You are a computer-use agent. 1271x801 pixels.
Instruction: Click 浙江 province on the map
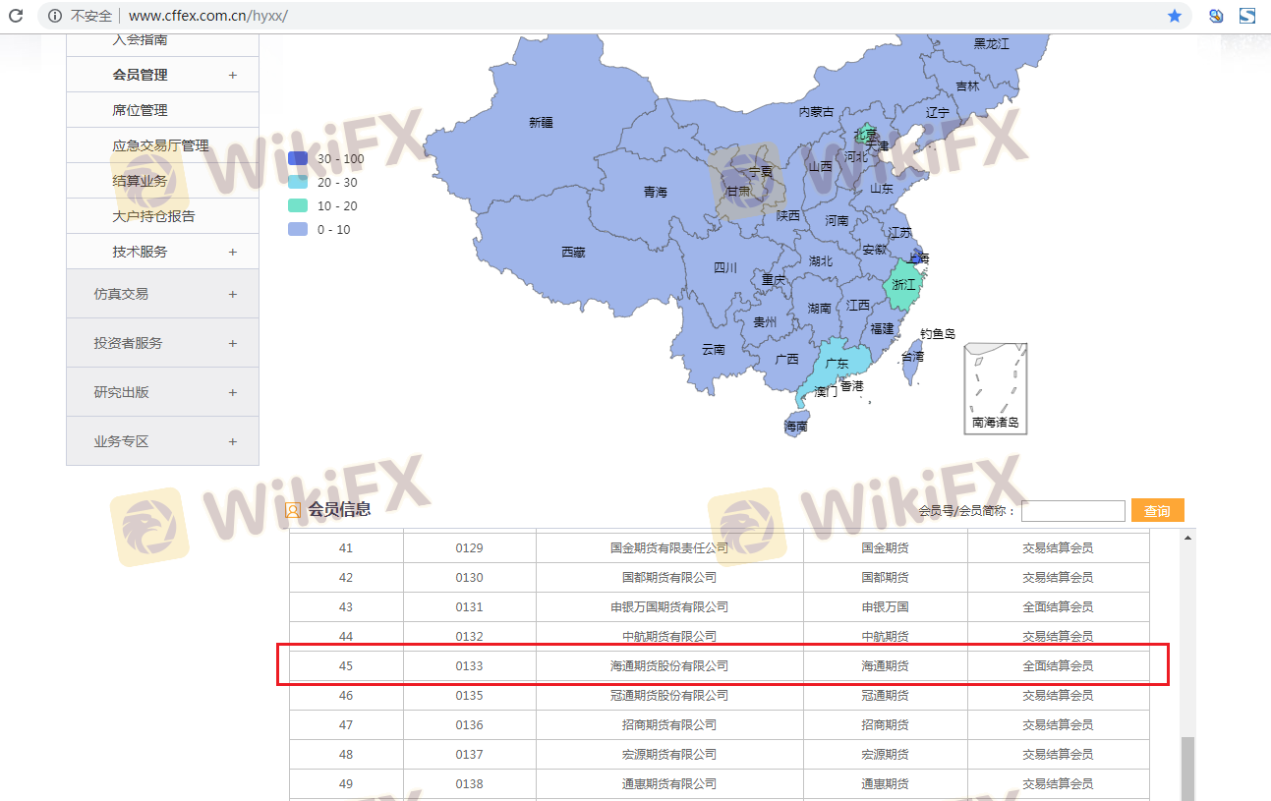pyautogui.click(x=902, y=285)
